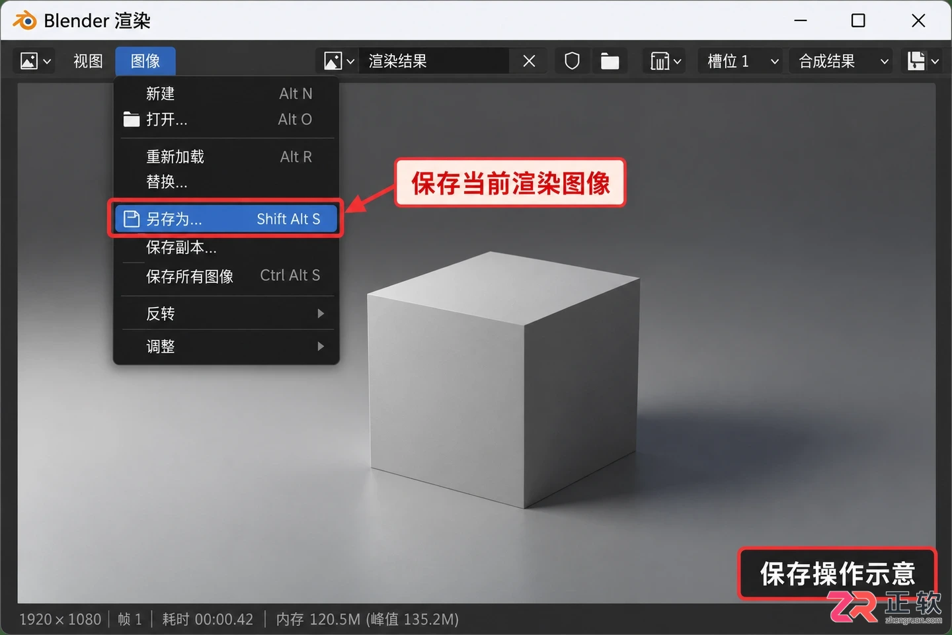
Task: Choose 另存为... to save the render
Action: click(x=227, y=219)
